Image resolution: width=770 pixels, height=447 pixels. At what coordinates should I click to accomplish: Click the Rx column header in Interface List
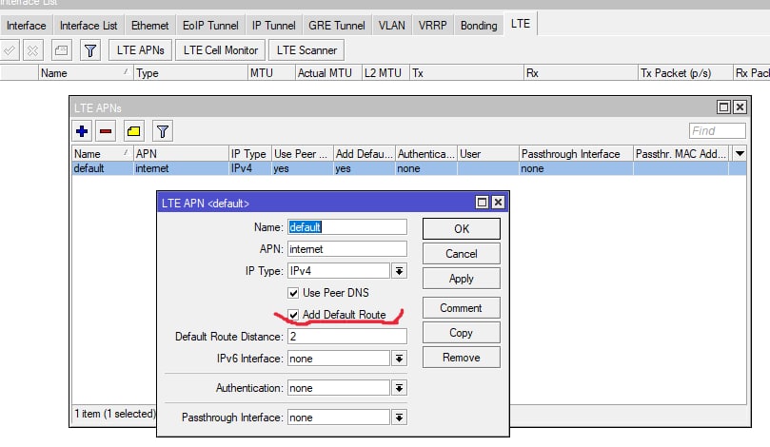pos(581,73)
